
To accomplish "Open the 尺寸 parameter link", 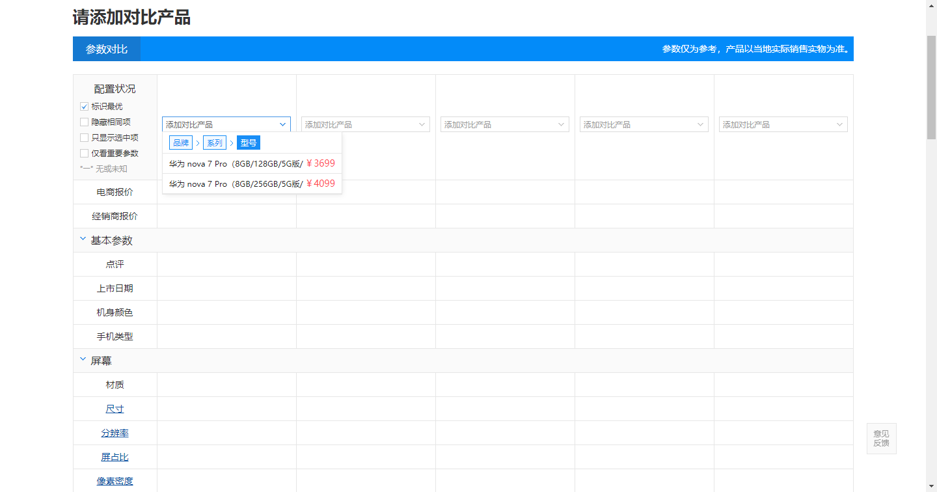I will tap(115, 409).
